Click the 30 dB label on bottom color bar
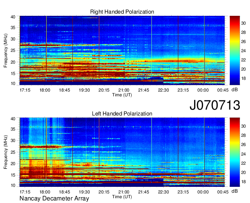This screenshot has width=250, height=203. (x=243, y=126)
